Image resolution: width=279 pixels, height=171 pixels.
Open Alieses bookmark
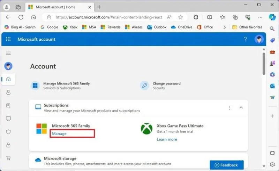coord(134,27)
